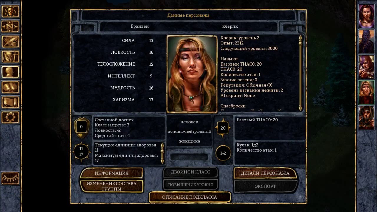377x212 pixels.
Task: Click the hit points 11/17 icon
Action: [x=81, y=152]
